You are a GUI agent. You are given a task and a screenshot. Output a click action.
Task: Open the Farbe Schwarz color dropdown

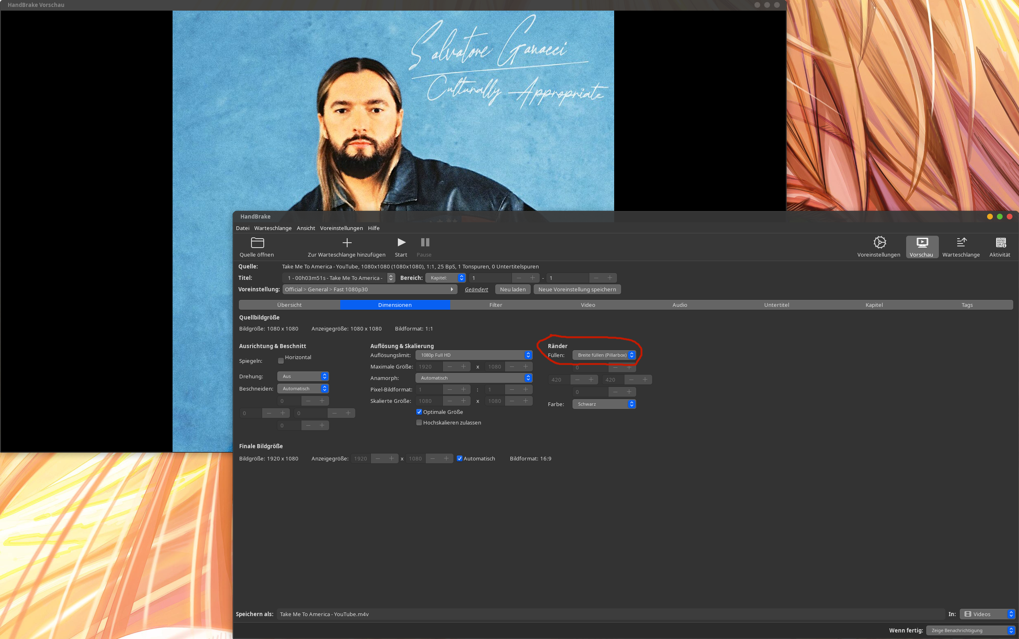point(604,404)
